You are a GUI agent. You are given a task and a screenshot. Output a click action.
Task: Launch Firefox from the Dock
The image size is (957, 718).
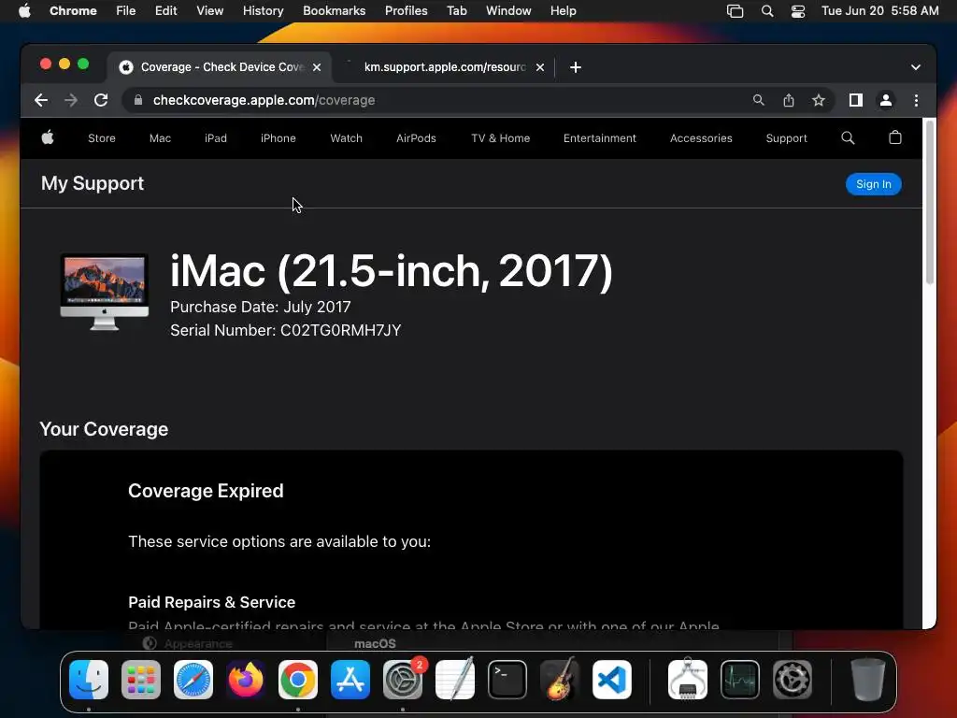(246, 680)
